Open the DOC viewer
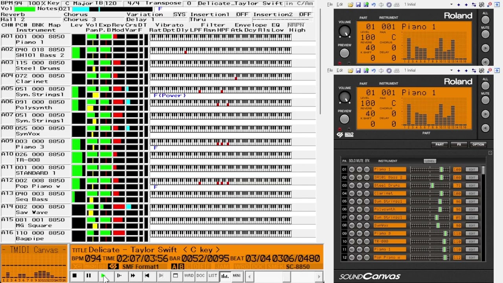This screenshot has height=283, width=503. pyautogui.click(x=200, y=276)
